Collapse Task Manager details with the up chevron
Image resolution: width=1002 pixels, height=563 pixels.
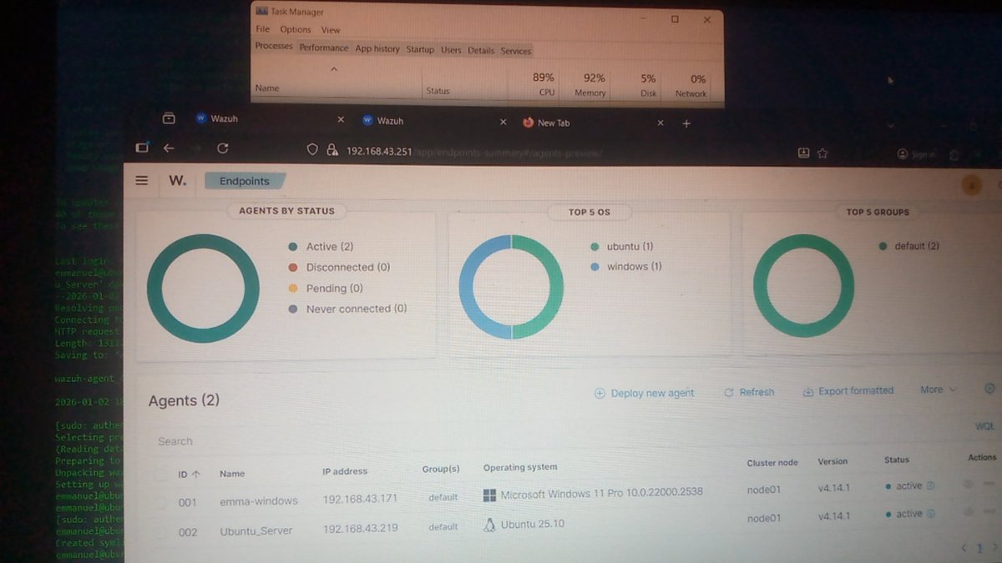point(333,69)
